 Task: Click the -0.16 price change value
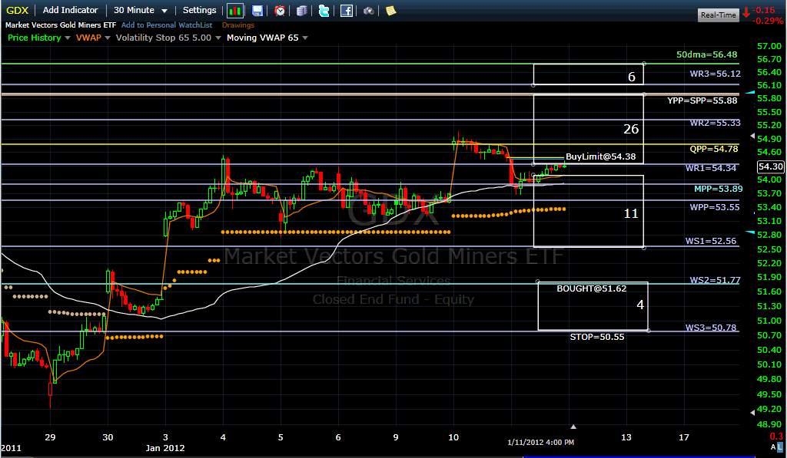pyautogui.click(x=765, y=10)
